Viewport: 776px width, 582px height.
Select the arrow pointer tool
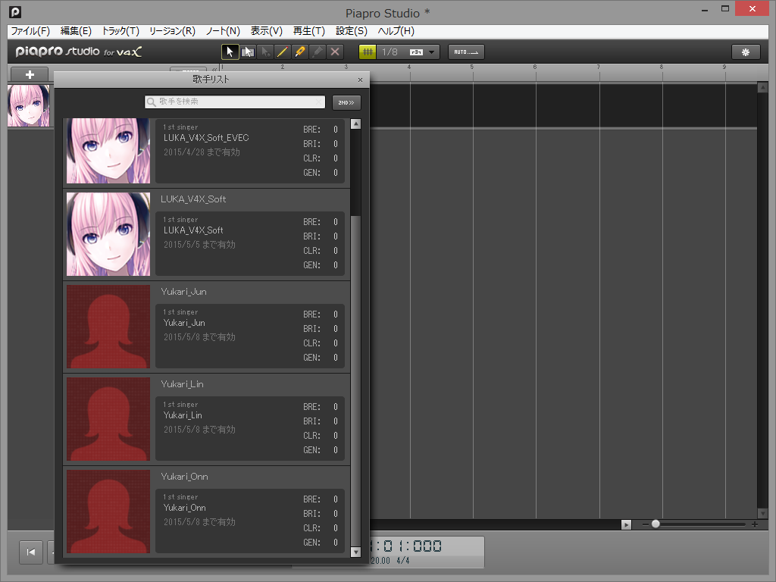click(230, 52)
